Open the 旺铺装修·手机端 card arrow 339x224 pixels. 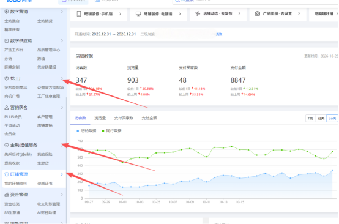tap(120, 14)
